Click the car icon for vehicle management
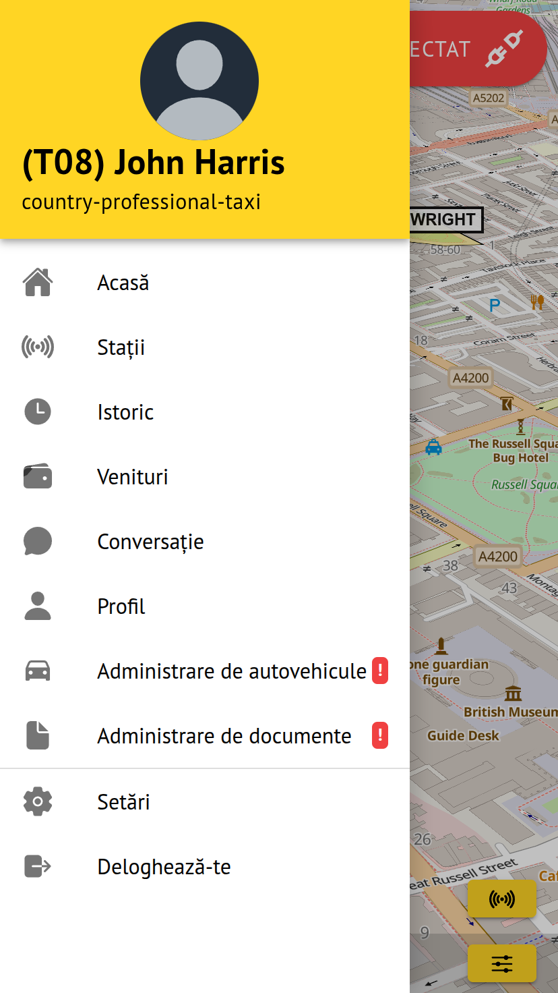Image resolution: width=558 pixels, height=993 pixels. pyautogui.click(x=38, y=671)
